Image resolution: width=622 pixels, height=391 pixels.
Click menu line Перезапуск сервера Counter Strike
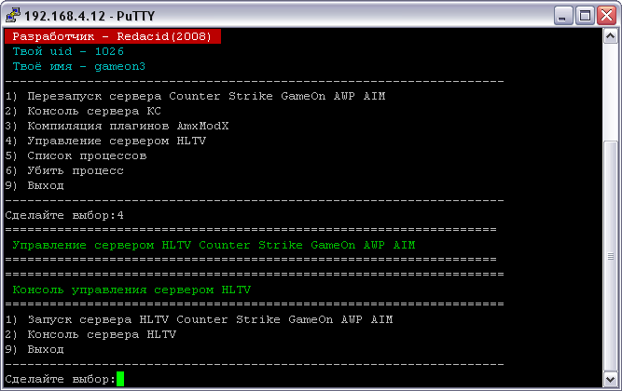tap(195, 96)
